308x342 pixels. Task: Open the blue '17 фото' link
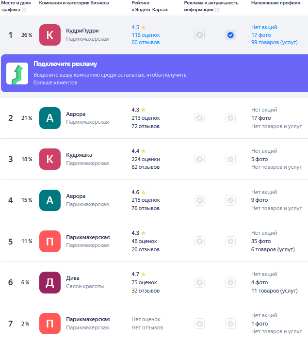[261, 35]
